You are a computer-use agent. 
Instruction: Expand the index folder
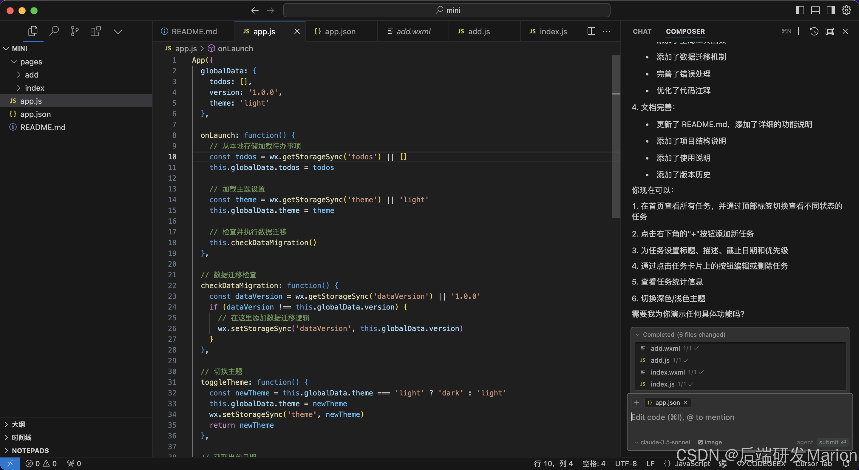76,88
